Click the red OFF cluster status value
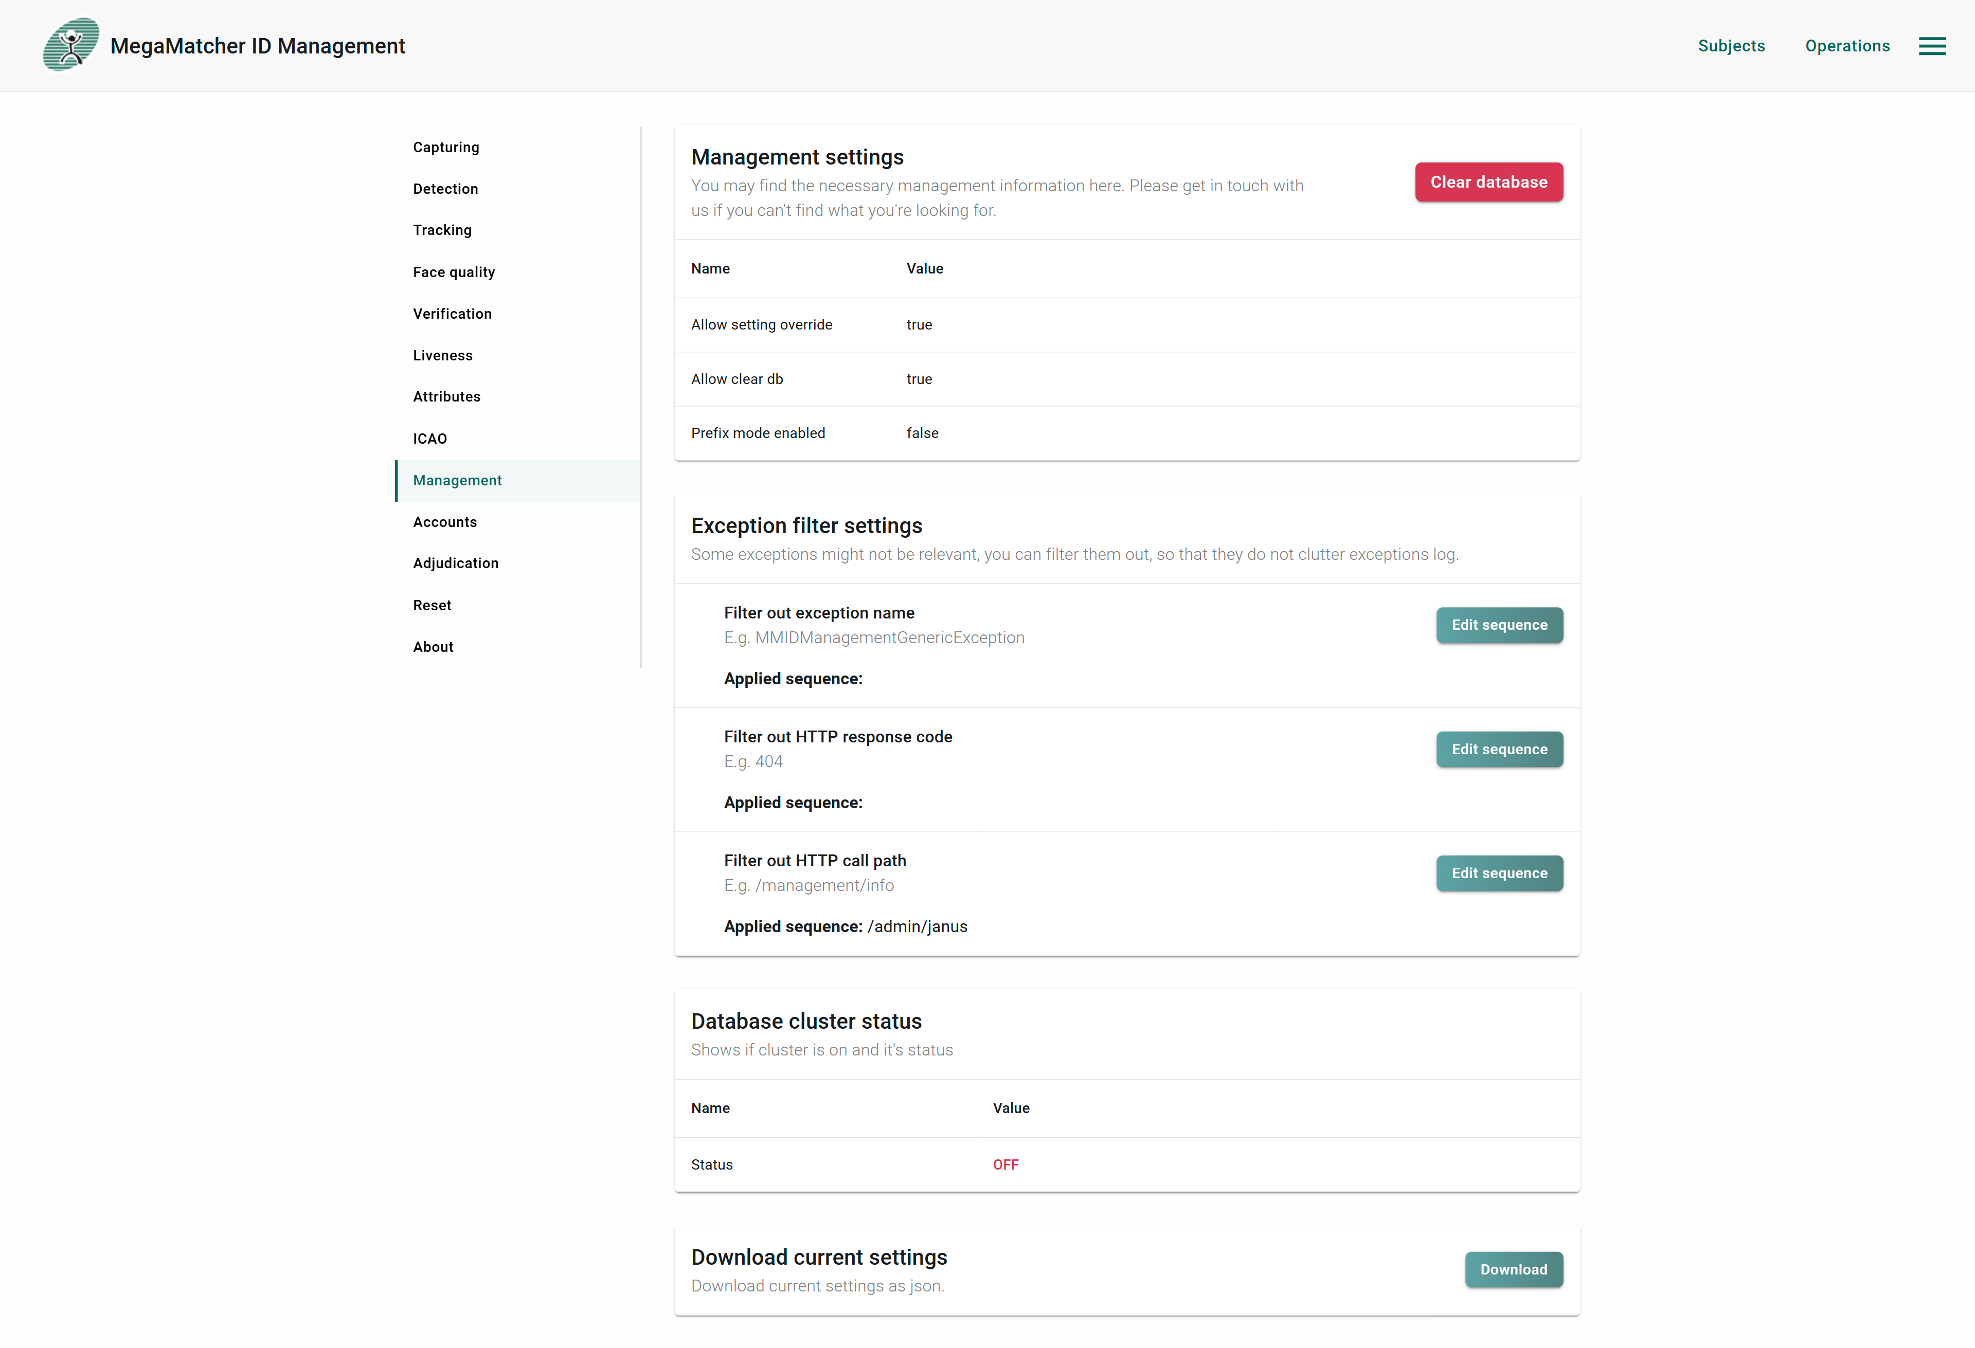Screen dimensions: 1975x1348 click(x=1006, y=1164)
